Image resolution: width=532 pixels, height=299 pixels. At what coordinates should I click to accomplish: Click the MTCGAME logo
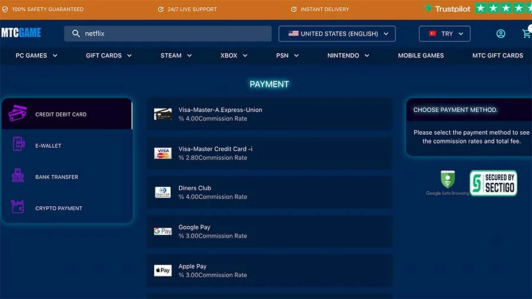21,33
